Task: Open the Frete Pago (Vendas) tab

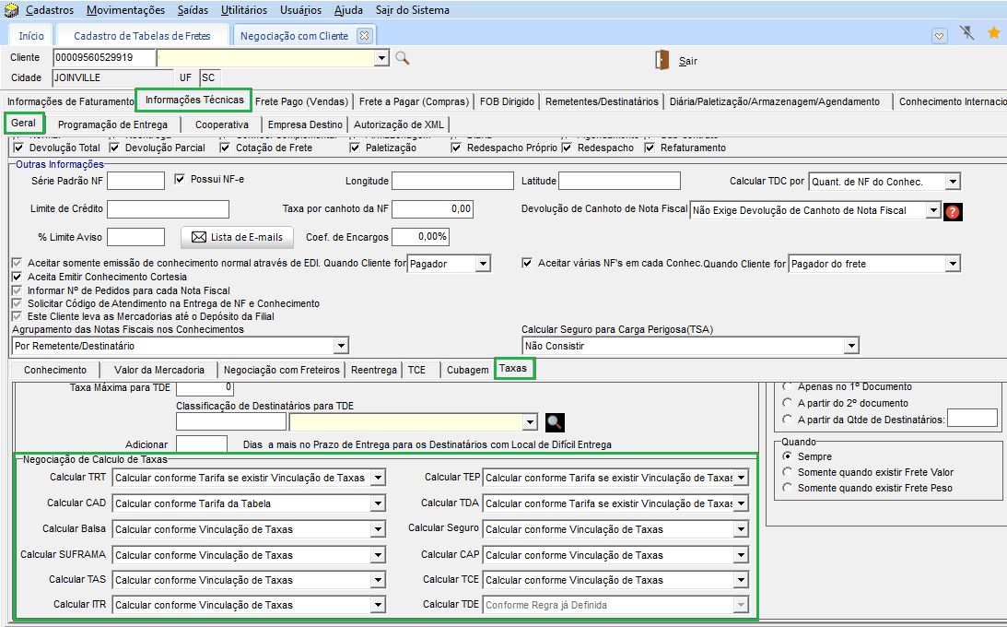Action: (301, 101)
